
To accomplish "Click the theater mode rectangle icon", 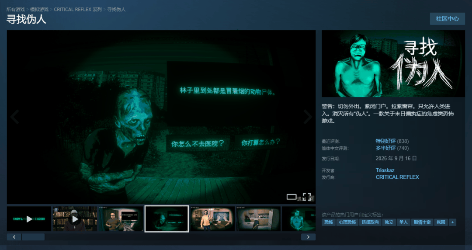I will point(292,197).
